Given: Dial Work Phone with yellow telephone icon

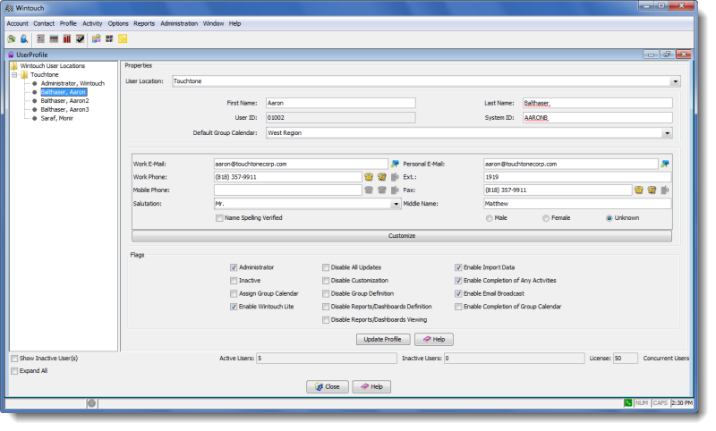Looking at the screenshot, I should click(369, 177).
